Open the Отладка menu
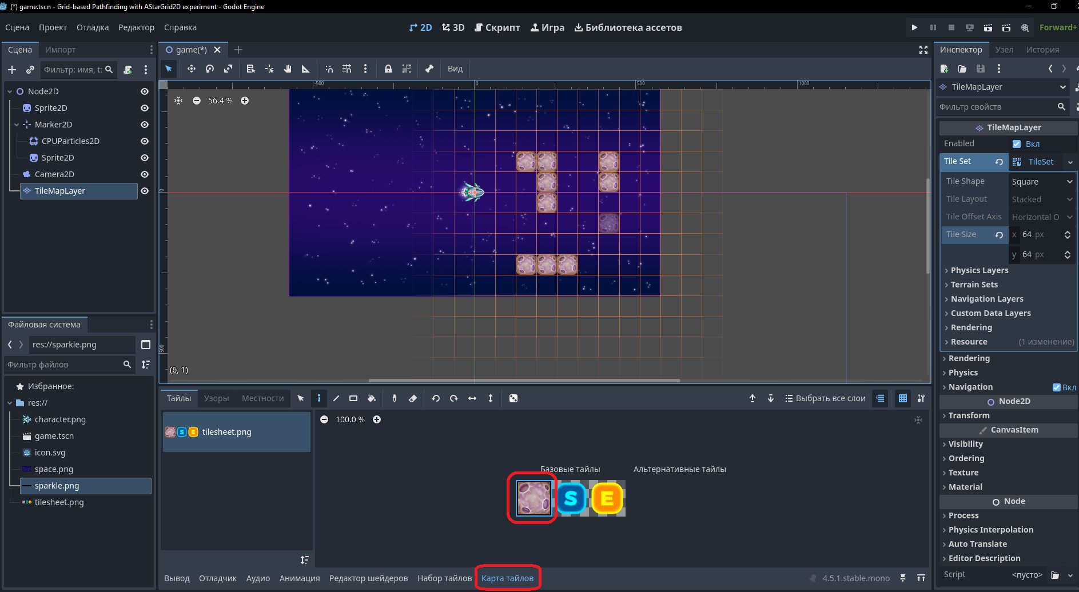The width and height of the screenshot is (1079, 592). tap(93, 27)
